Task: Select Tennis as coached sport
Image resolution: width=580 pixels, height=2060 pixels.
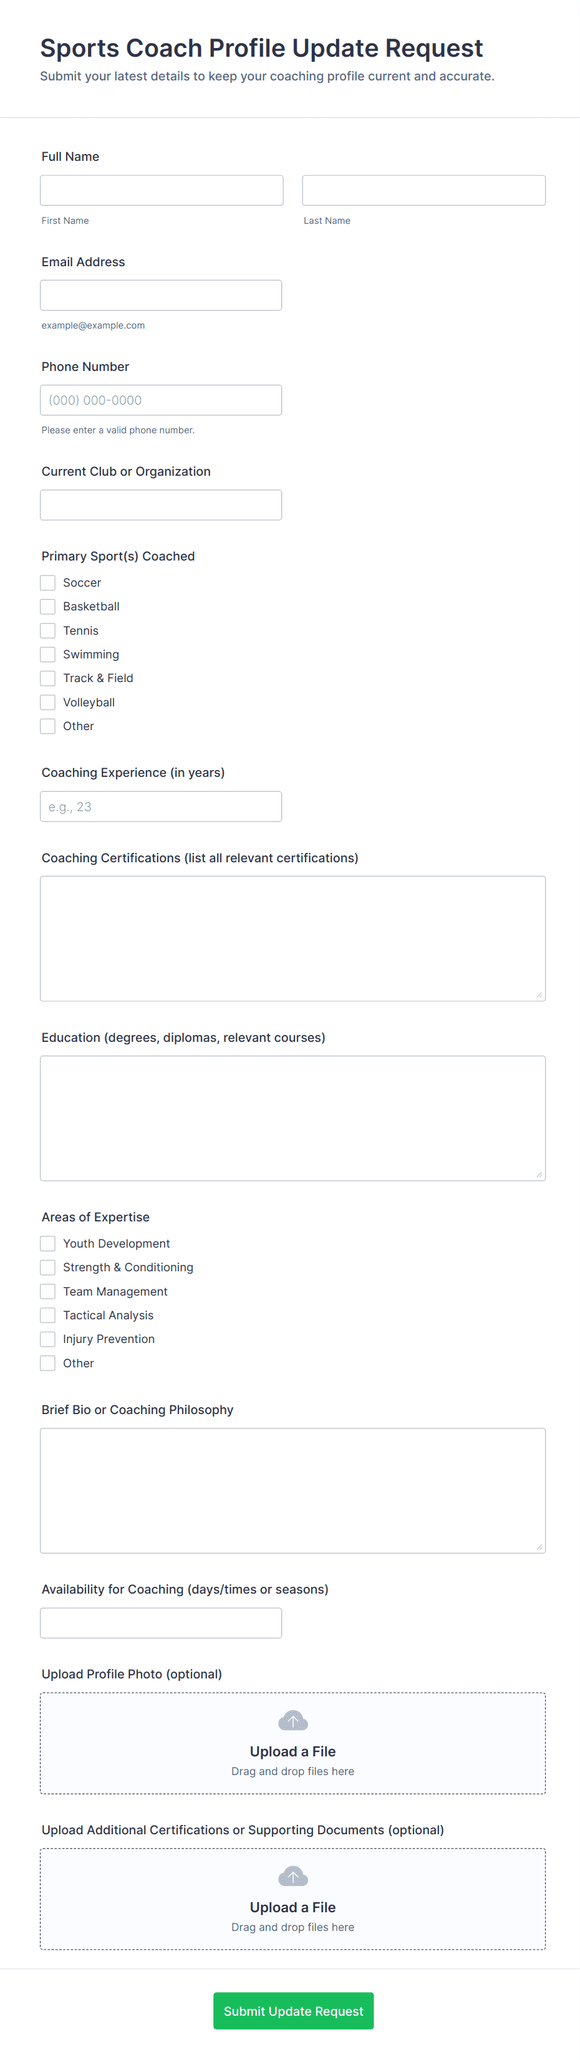Action: [48, 630]
